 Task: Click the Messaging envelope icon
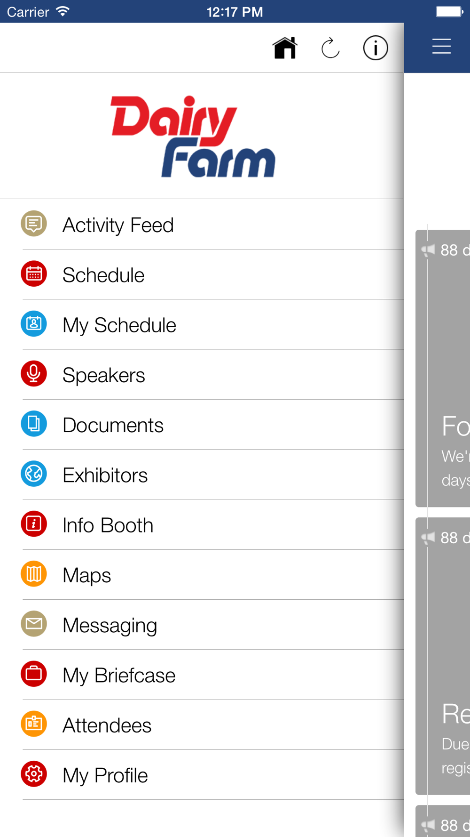click(34, 624)
